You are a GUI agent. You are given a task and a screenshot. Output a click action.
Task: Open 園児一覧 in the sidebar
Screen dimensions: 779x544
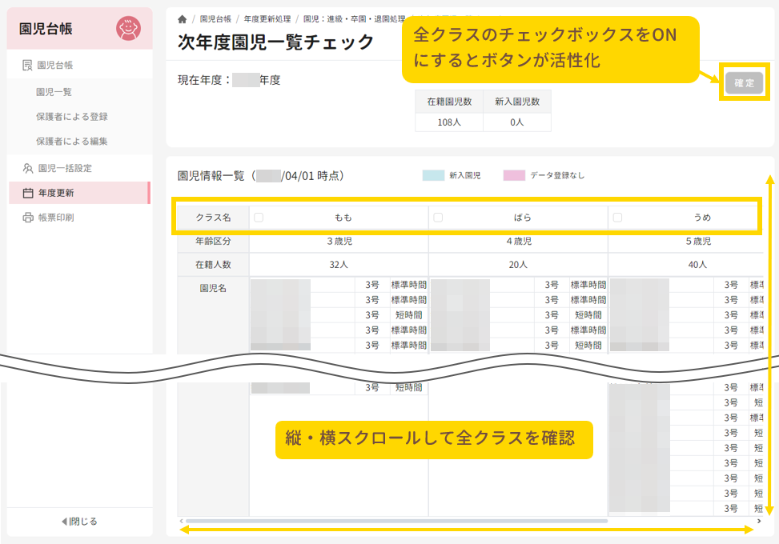(x=54, y=92)
